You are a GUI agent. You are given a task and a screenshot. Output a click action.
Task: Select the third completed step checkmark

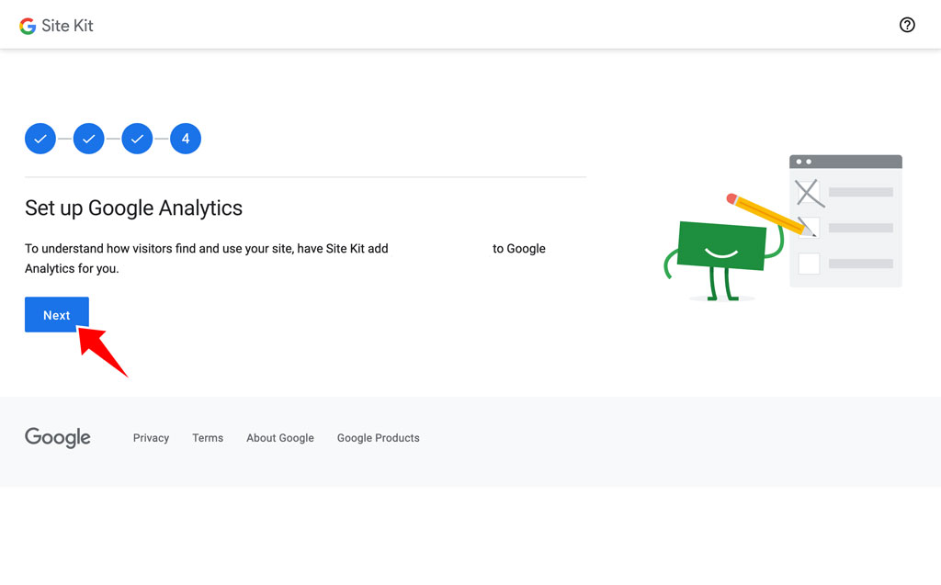[x=138, y=139]
